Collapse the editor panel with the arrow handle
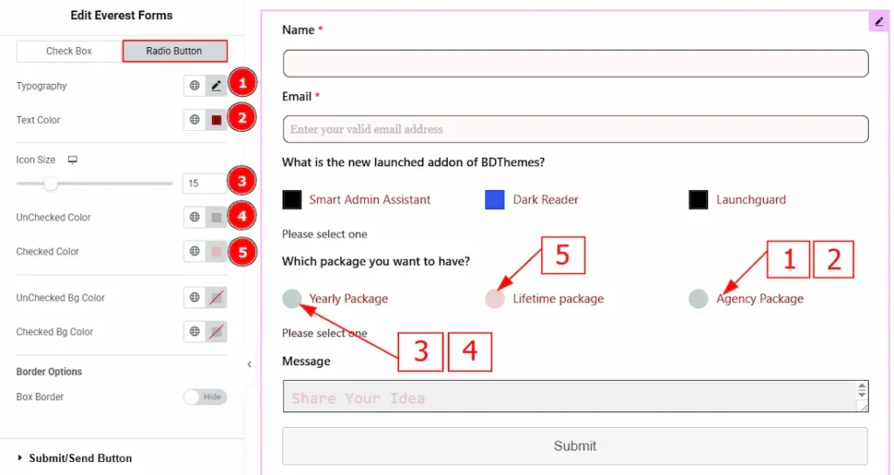Viewport: 894px width, 475px height. 249,364
